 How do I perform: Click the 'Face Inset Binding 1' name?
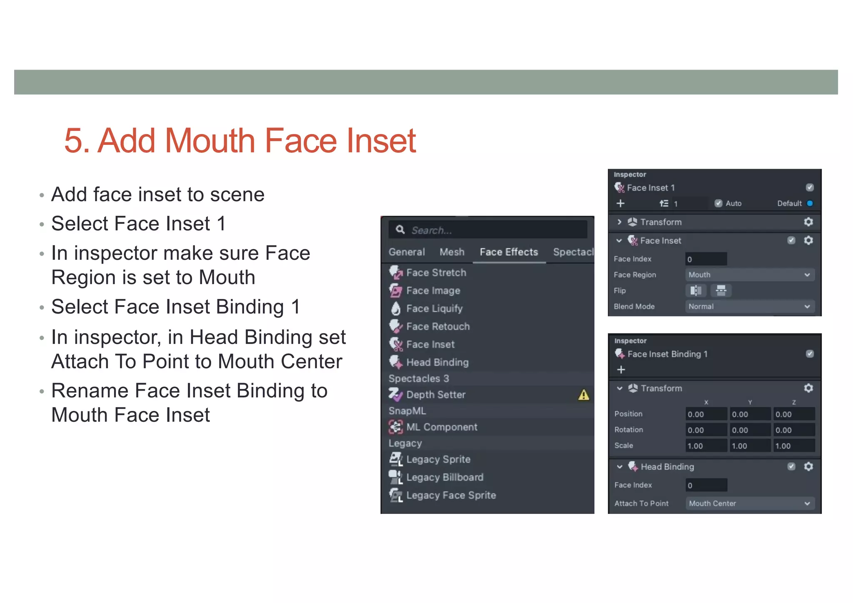coord(667,354)
